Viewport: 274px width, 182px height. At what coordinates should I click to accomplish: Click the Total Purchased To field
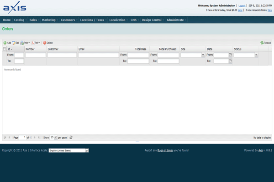(168, 61)
